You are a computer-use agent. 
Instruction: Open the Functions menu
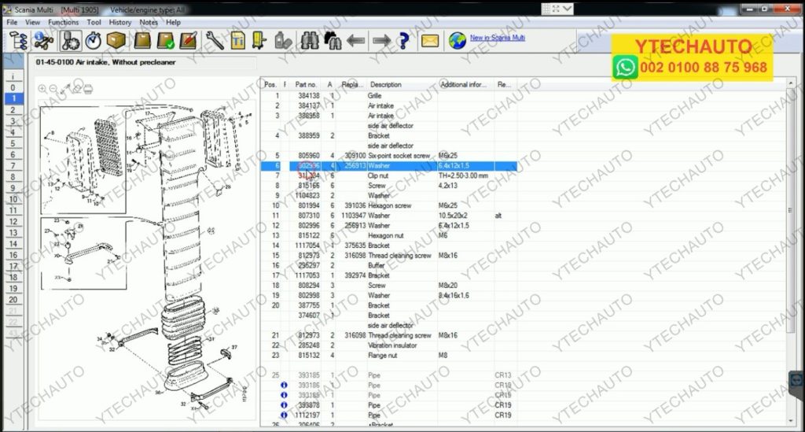coord(63,23)
